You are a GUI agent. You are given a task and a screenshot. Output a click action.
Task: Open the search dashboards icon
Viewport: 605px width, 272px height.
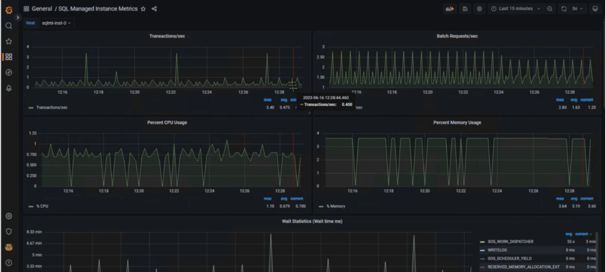9,26
